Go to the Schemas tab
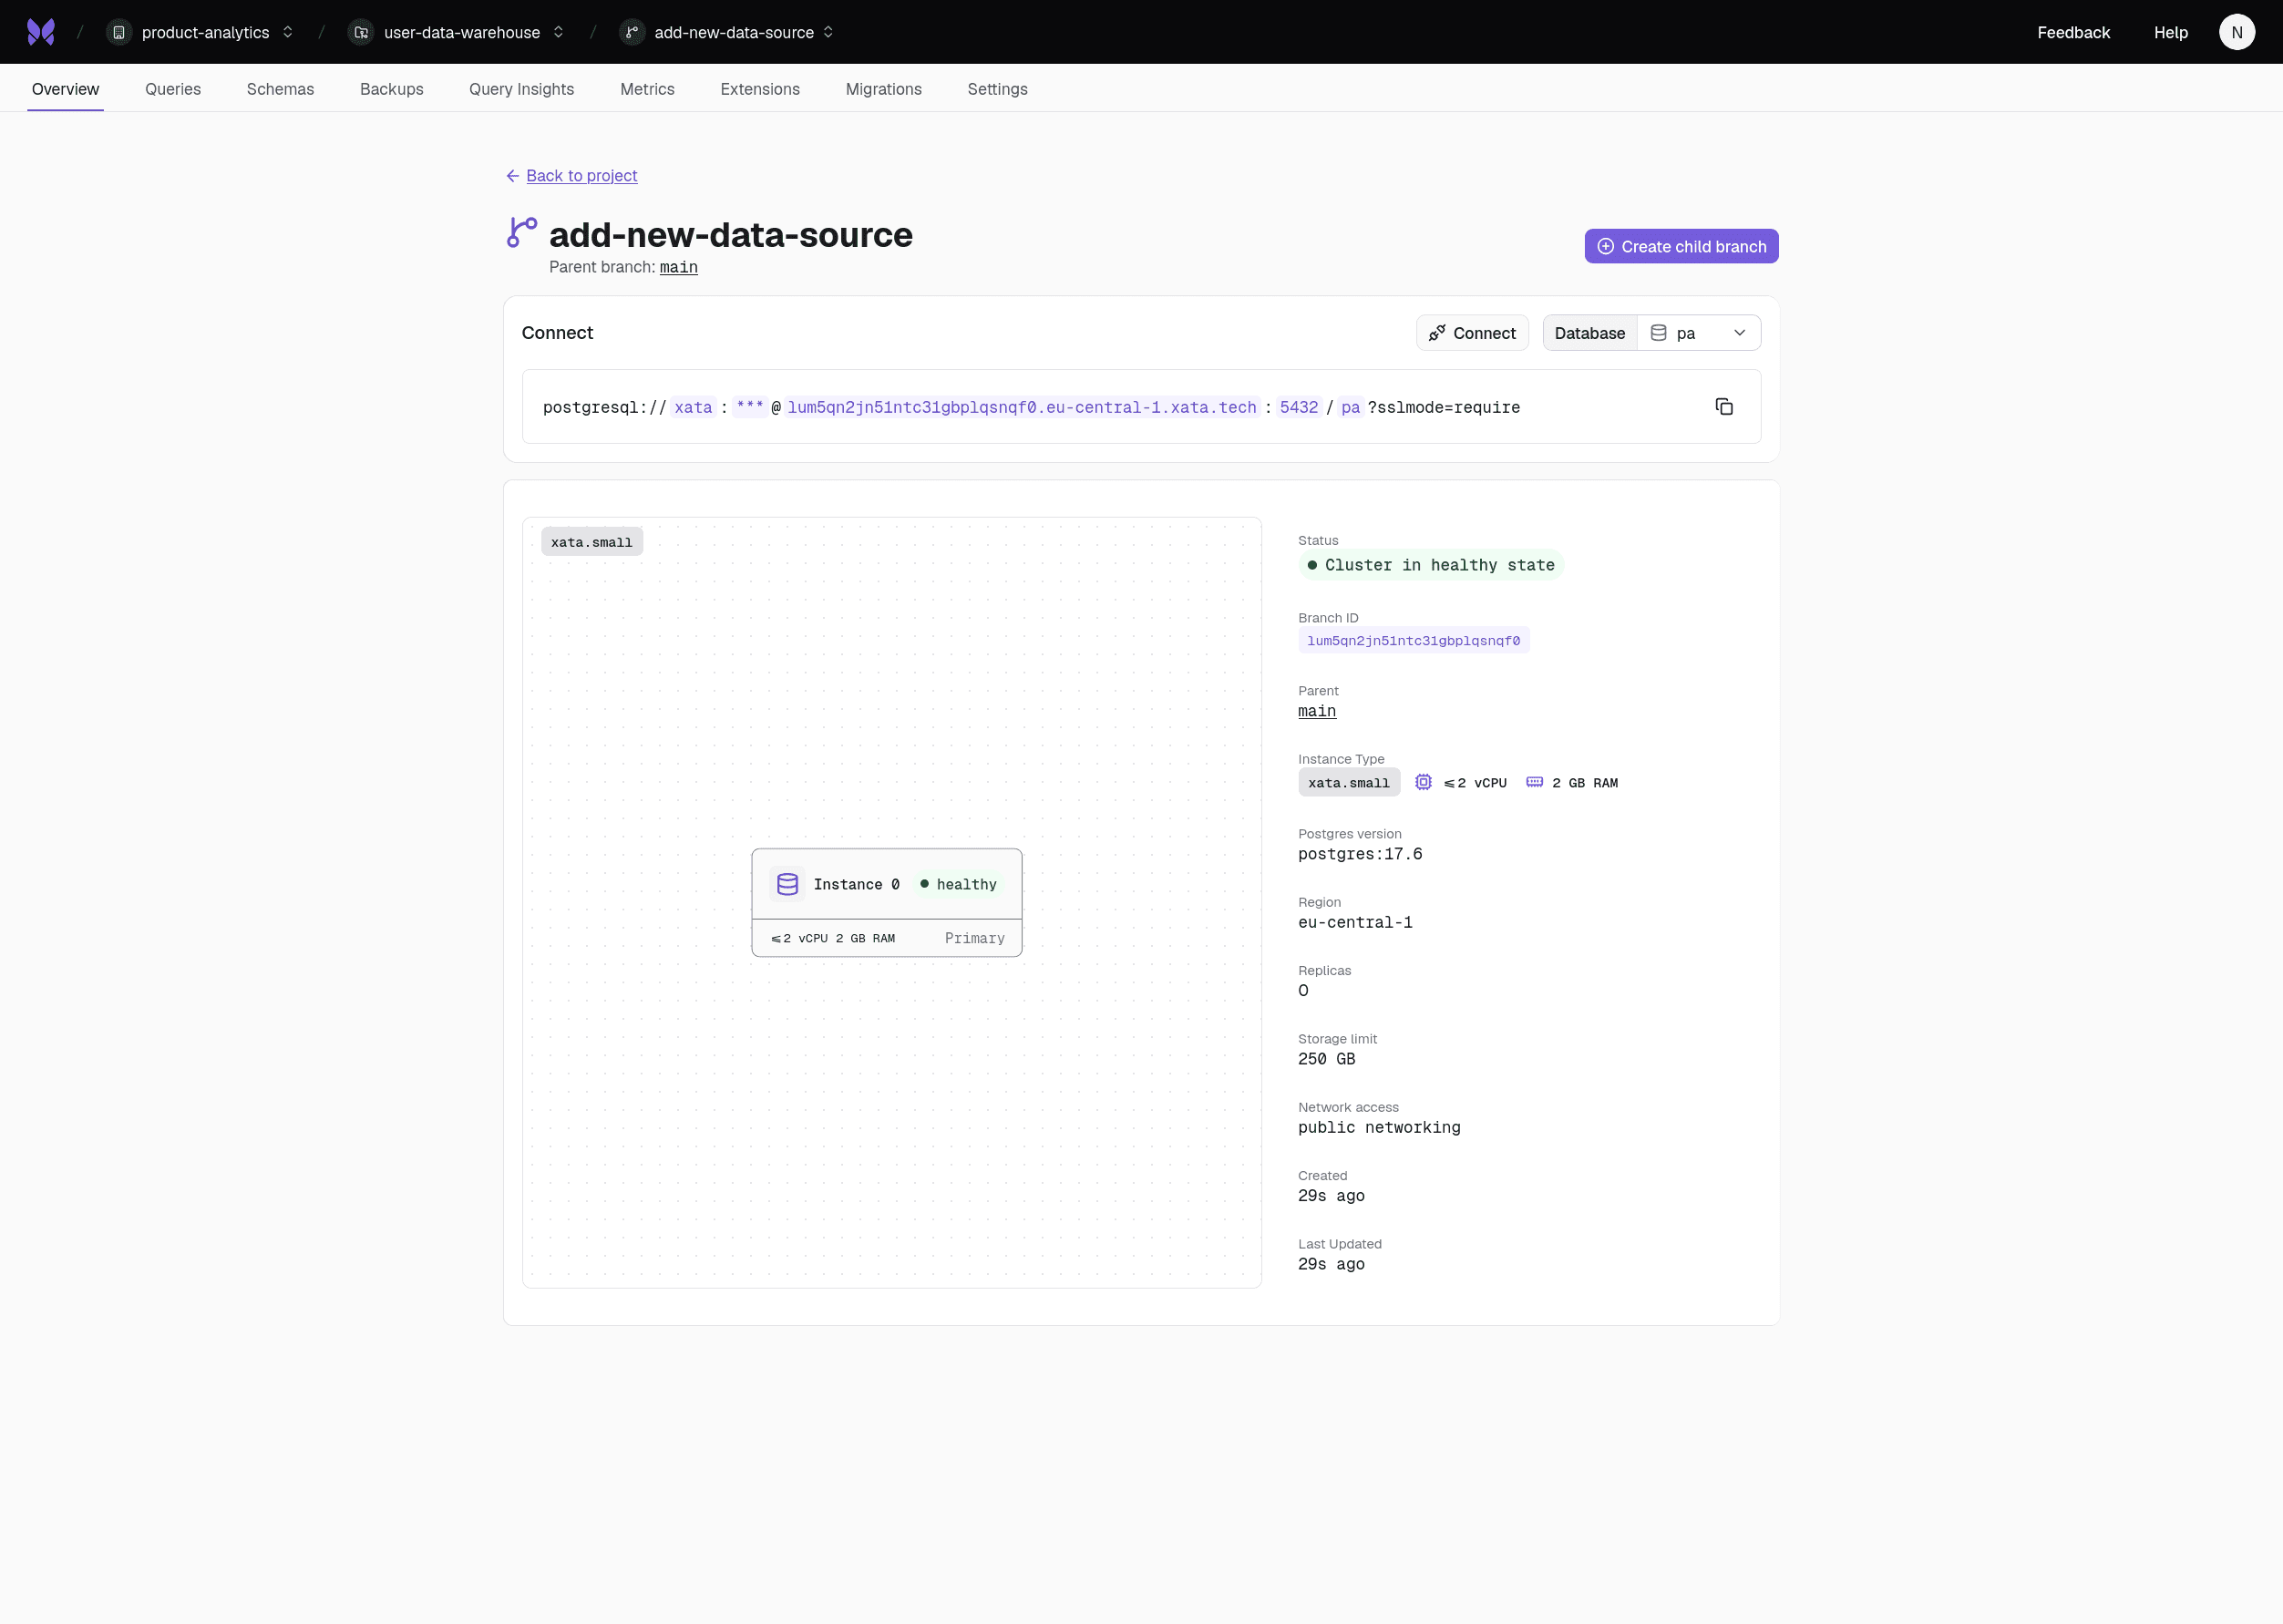This screenshot has width=2283, height=1624. coord(280,89)
